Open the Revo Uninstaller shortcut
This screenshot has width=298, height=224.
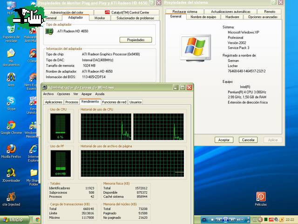(x=32, y=105)
